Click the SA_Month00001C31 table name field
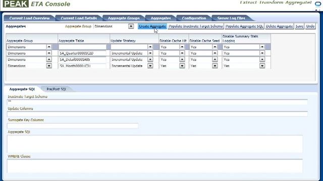This screenshot has height=181, width=323. (82, 66)
